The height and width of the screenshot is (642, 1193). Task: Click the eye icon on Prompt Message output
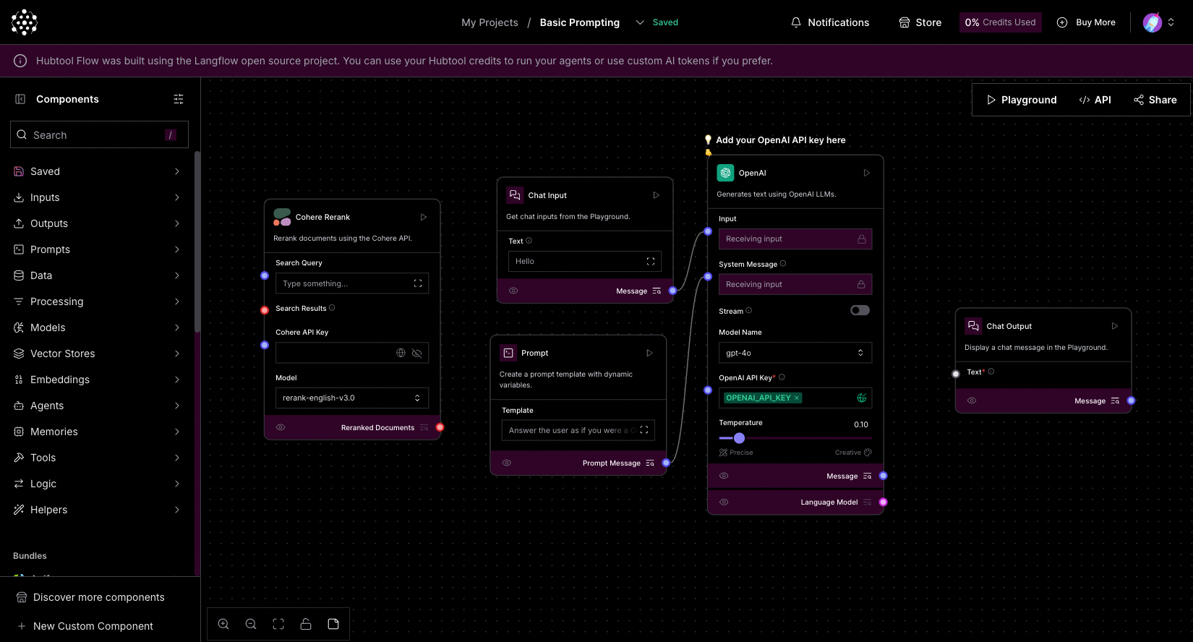[507, 463]
